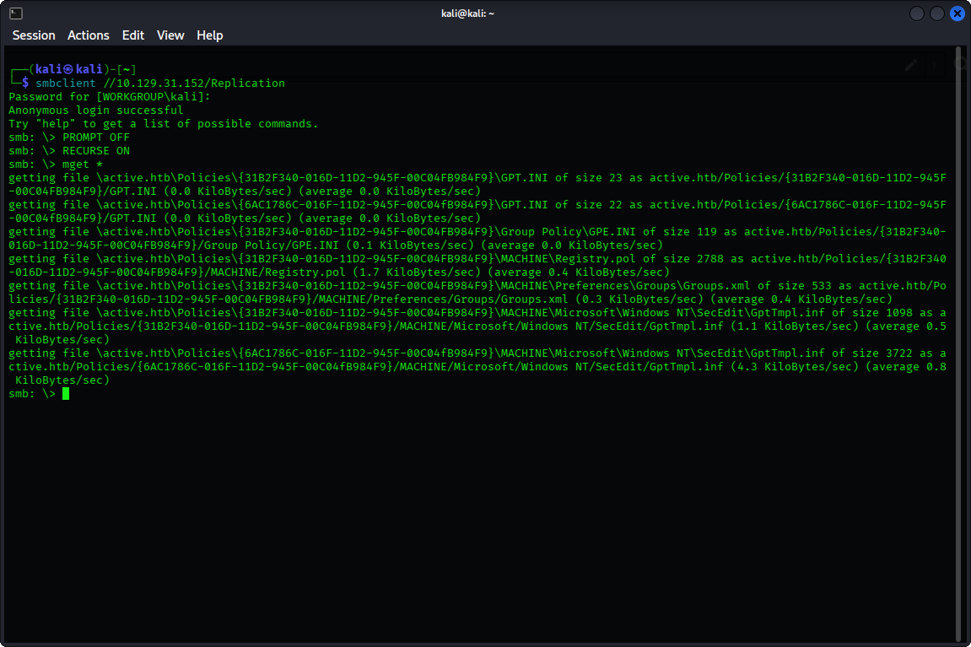Click the window title 'kali@kali: ~'
Viewport: 971px width, 647px height.
point(467,13)
